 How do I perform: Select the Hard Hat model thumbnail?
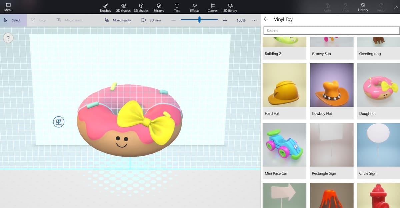[x=284, y=85]
